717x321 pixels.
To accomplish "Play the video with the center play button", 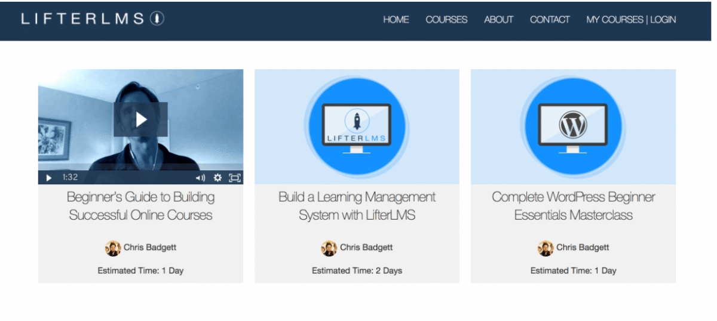I will tap(140, 119).
